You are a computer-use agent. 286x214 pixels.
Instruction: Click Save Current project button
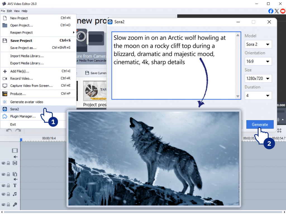tap(96, 73)
